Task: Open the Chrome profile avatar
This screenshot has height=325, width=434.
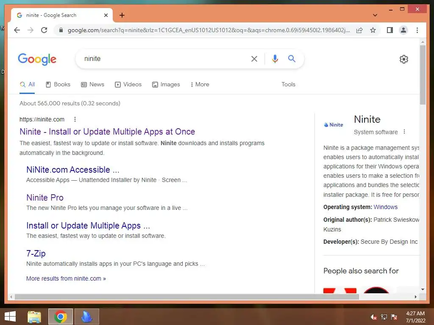Action: (403, 30)
